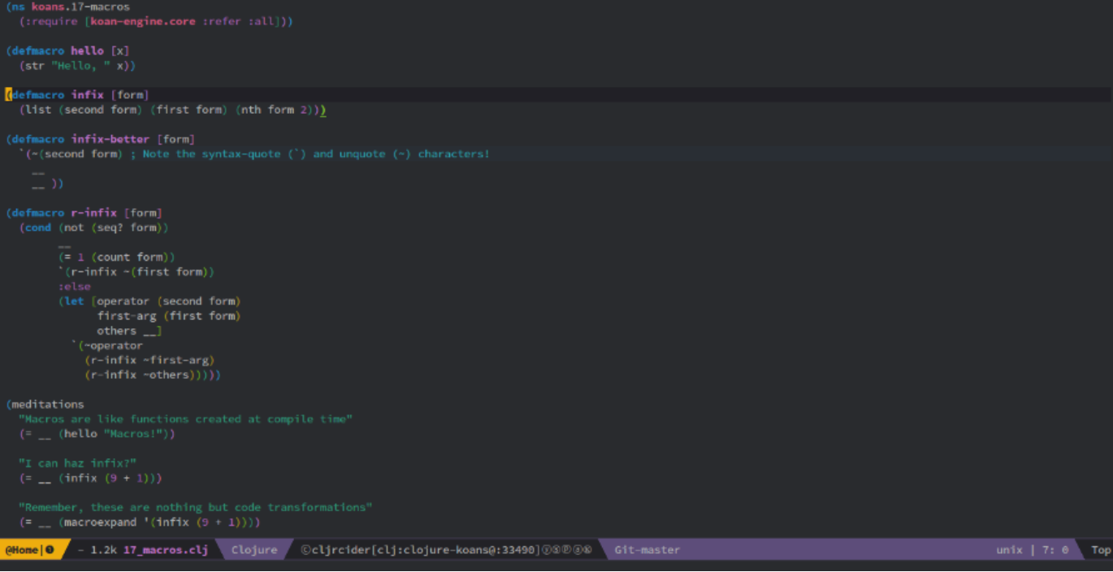The width and height of the screenshot is (1113, 572).
Task: Click the first-arg binding name in let
Action: coord(127,315)
